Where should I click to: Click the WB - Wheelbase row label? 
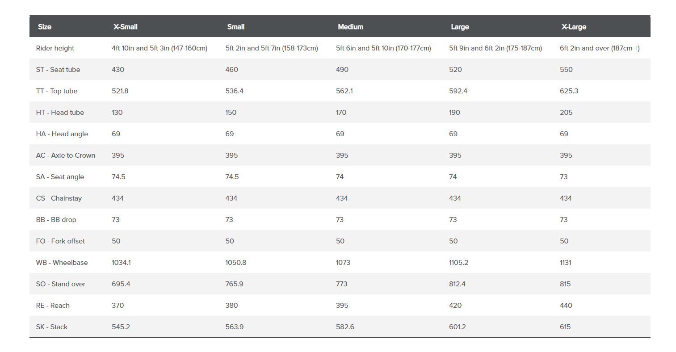62,263
